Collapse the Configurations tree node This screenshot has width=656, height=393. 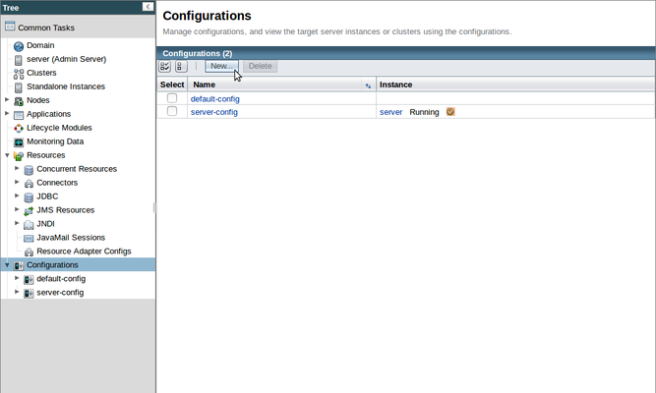click(x=7, y=264)
